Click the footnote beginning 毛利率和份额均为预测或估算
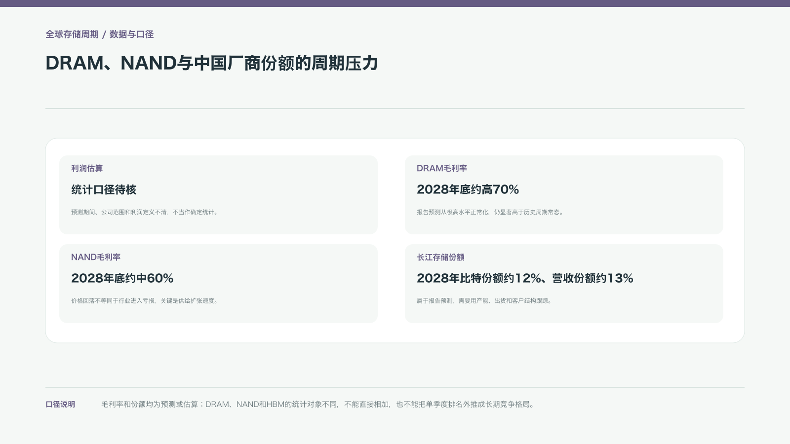Image resolution: width=790 pixels, height=444 pixels. pos(319,404)
